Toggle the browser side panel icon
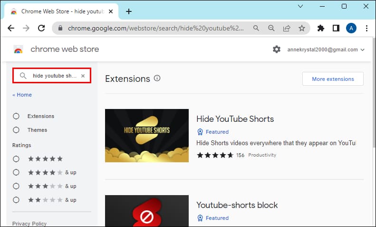The image size is (376, 227). [336, 28]
